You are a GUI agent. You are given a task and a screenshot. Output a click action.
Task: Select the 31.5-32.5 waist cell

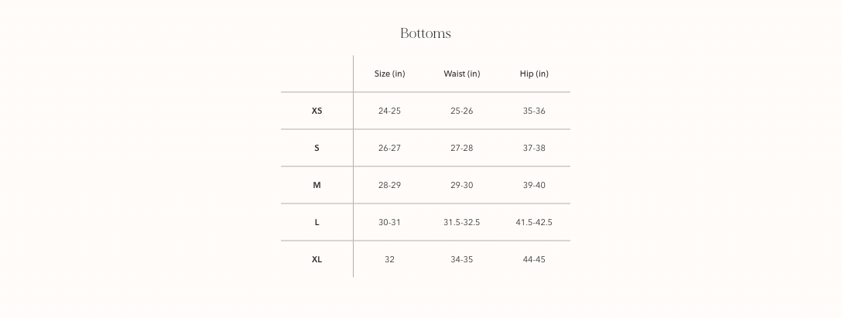tap(461, 222)
